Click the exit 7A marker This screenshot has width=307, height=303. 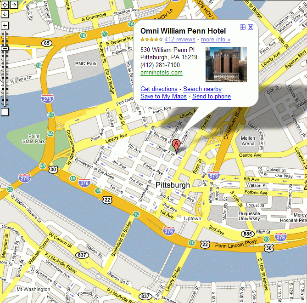pos(131,24)
